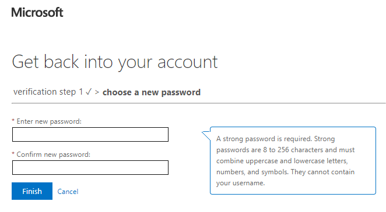The width and height of the screenshot is (386, 212).
Task: Click the breadcrumb arrow separator
Action: pyautogui.click(x=97, y=92)
